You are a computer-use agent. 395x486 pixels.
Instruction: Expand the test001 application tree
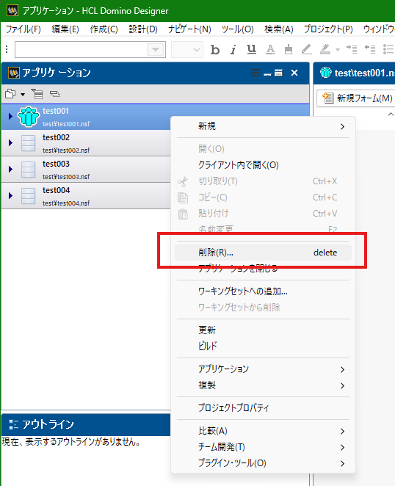click(x=10, y=116)
